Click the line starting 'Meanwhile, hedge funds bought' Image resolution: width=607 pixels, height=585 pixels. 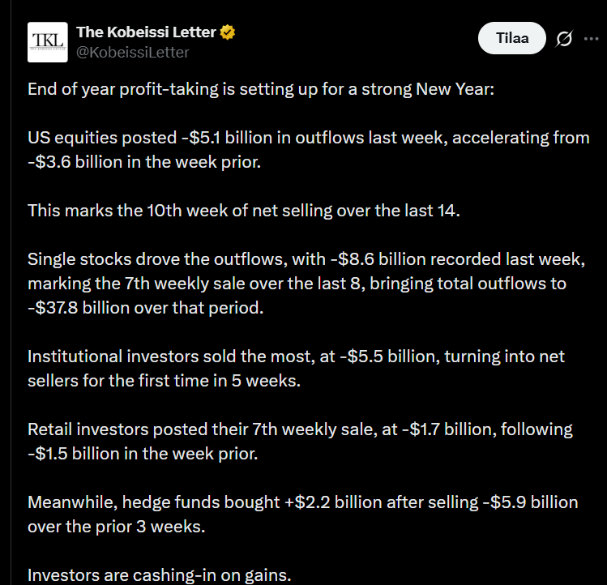point(302,502)
